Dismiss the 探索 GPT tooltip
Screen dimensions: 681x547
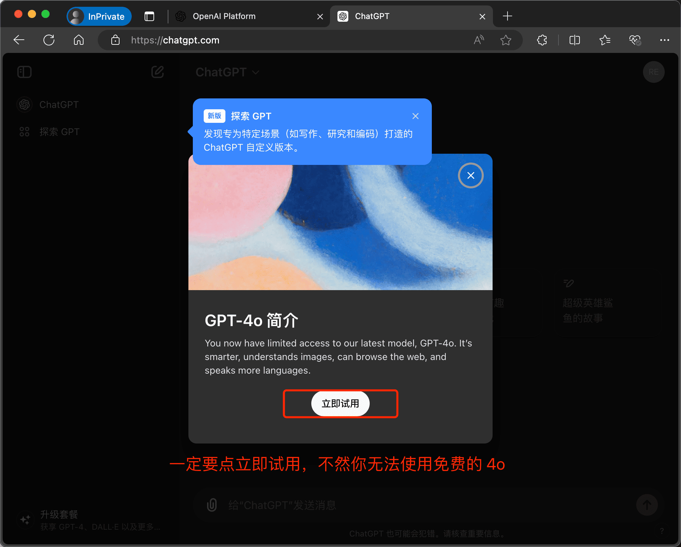point(416,116)
